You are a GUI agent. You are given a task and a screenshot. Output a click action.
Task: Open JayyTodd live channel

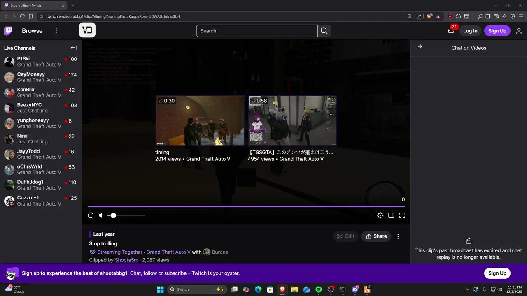41,154
